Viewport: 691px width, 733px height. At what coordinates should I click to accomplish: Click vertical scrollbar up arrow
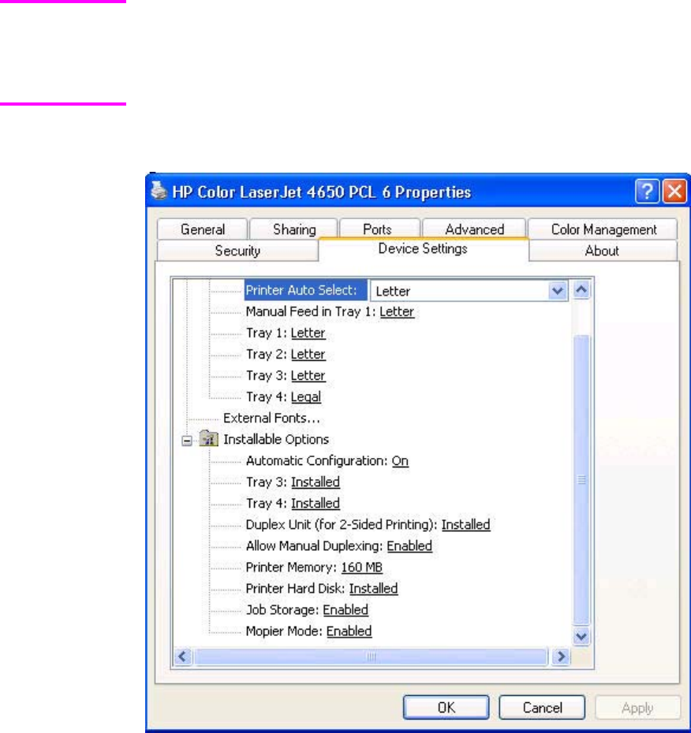[581, 290]
